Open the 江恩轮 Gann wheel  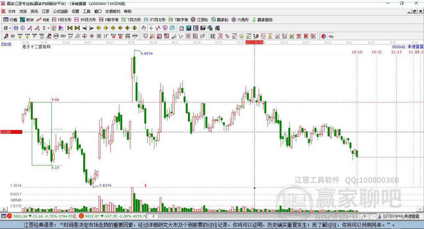[200, 20]
